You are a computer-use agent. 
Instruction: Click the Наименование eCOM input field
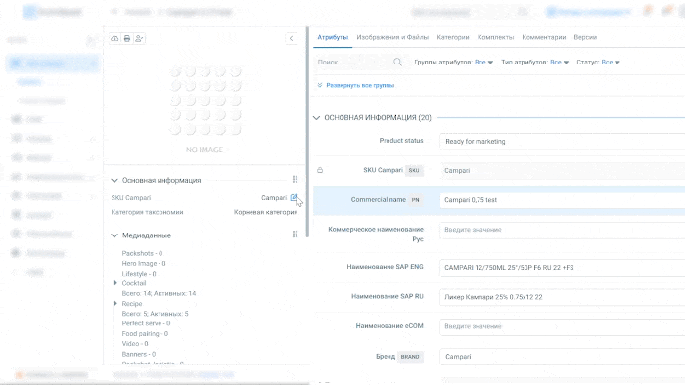pos(563,326)
